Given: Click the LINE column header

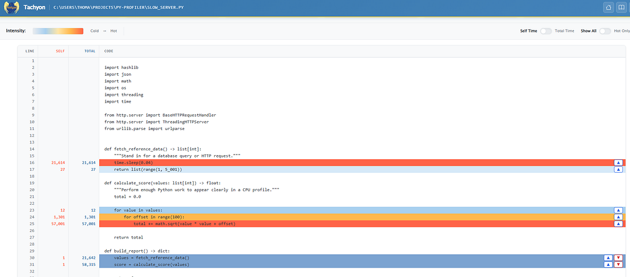Looking at the screenshot, I should [30, 51].
